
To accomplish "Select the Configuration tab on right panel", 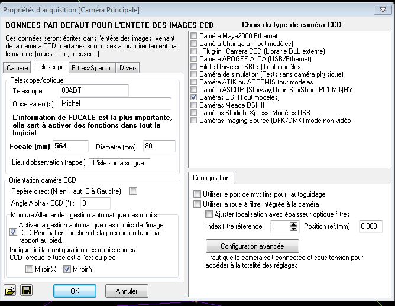I will click(x=212, y=178).
